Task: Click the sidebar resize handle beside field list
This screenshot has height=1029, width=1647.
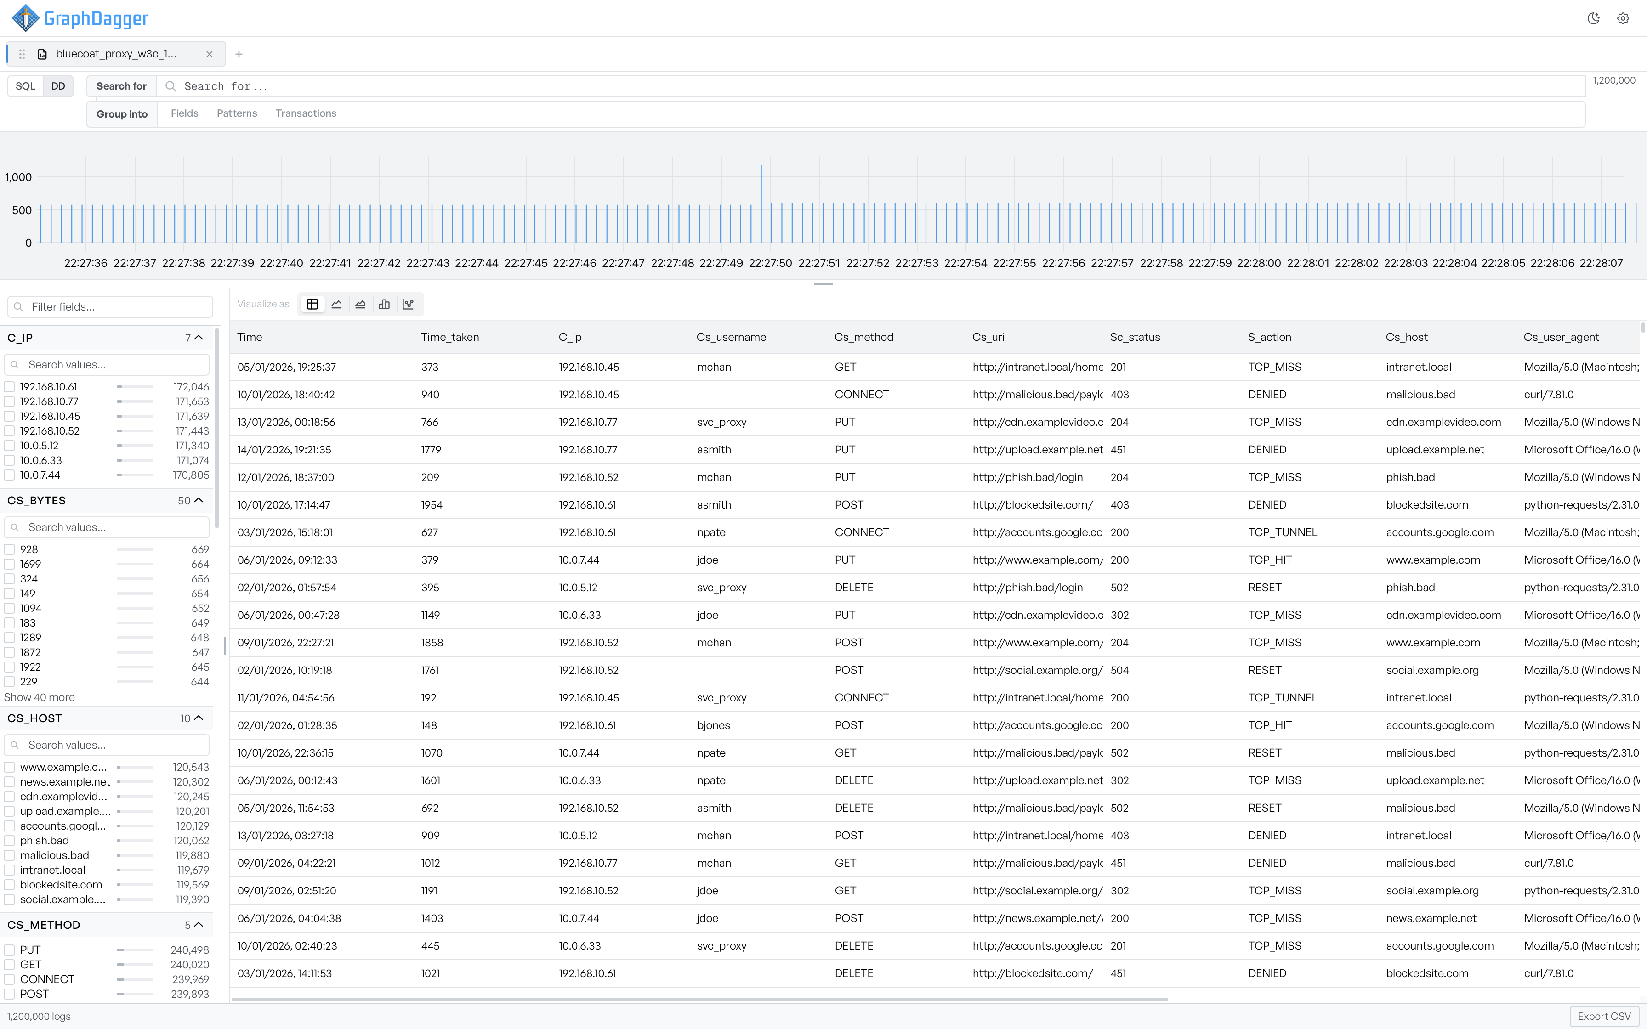Action: pos(225,645)
